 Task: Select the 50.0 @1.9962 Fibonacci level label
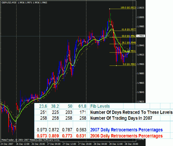tap(129, 36)
